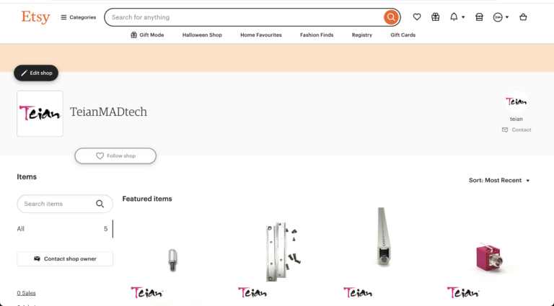Open Gift Mode from navigation
This screenshot has height=306, width=554.
[x=147, y=35]
